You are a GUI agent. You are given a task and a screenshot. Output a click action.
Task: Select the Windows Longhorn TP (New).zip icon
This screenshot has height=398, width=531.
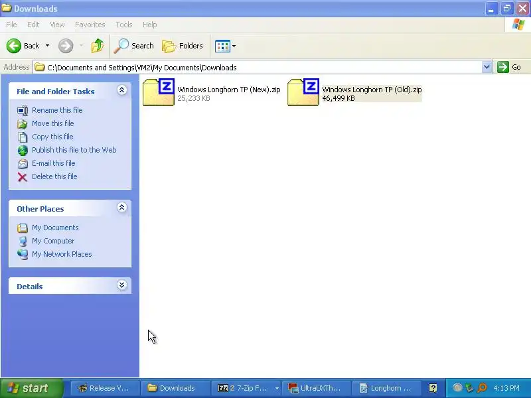(159, 92)
